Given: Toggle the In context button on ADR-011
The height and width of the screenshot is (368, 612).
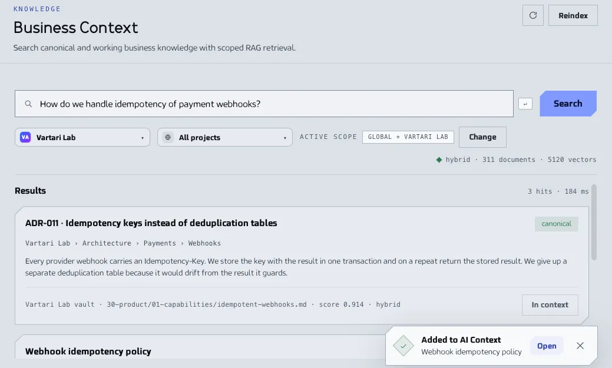Looking at the screenshot, I should point(550,305).
